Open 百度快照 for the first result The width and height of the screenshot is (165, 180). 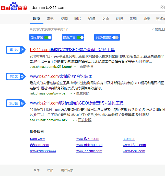pyautogui.click(x=86, y=67)
